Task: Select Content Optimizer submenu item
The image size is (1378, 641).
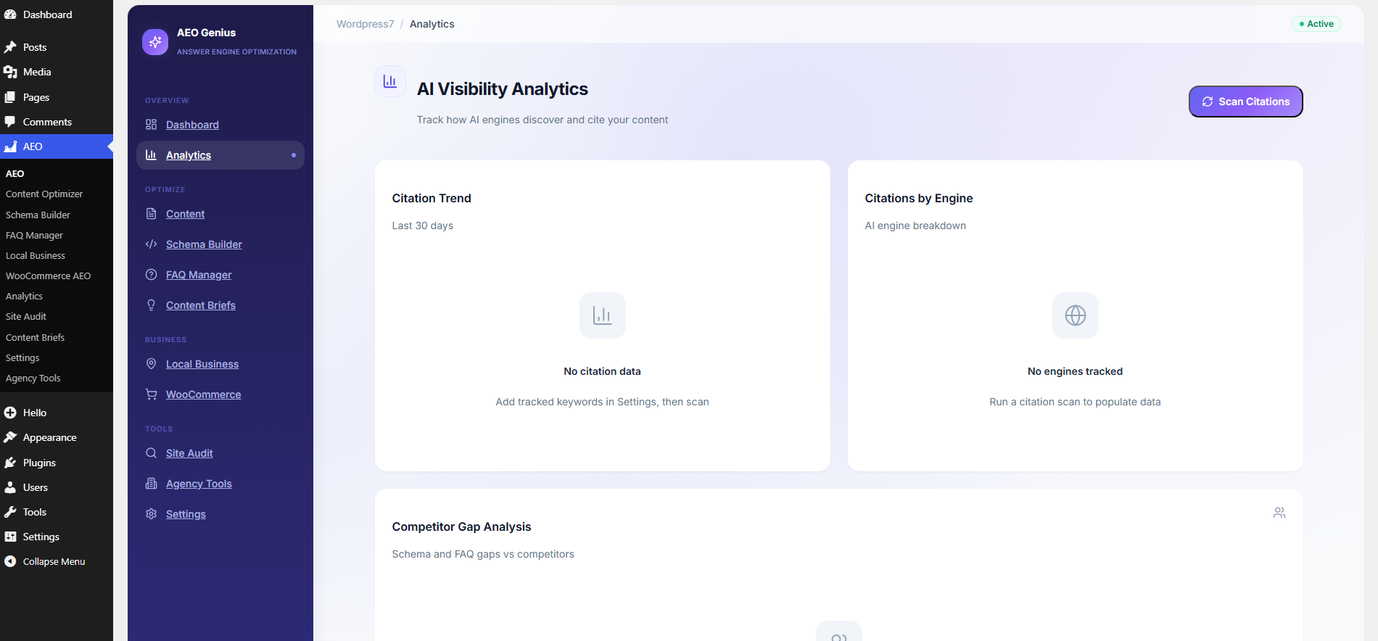Action: (x=44, y=194)
